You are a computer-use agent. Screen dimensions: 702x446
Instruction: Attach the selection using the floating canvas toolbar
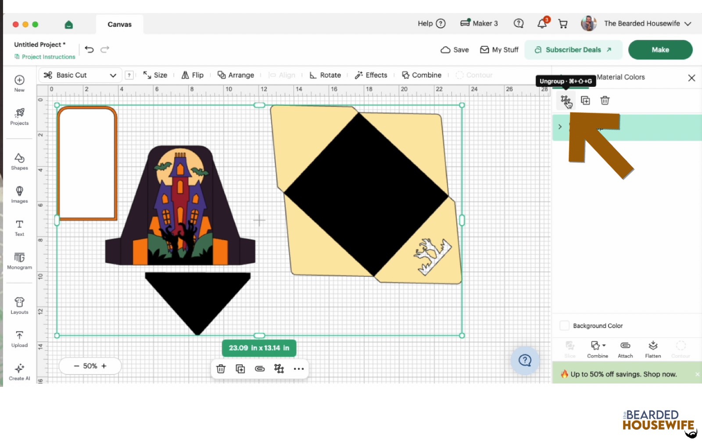tap(260, 369)
